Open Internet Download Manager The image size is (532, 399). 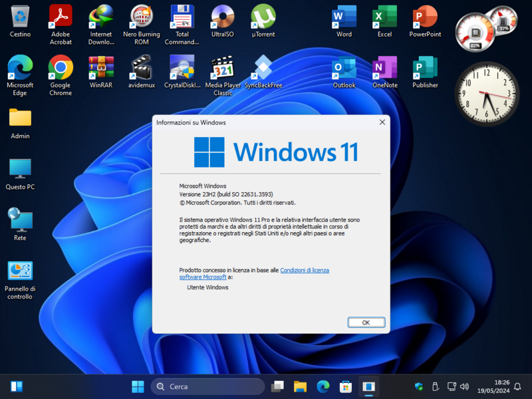[100, 17]
